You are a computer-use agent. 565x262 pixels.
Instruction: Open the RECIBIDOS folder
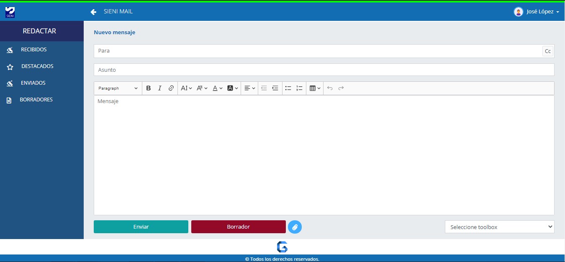coord(33,50)
